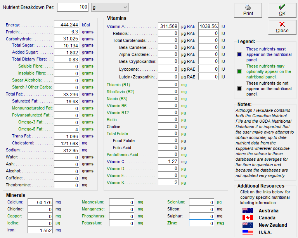Confirm with the green checkmark OK button
298x238 pixels.
point(282,10)
